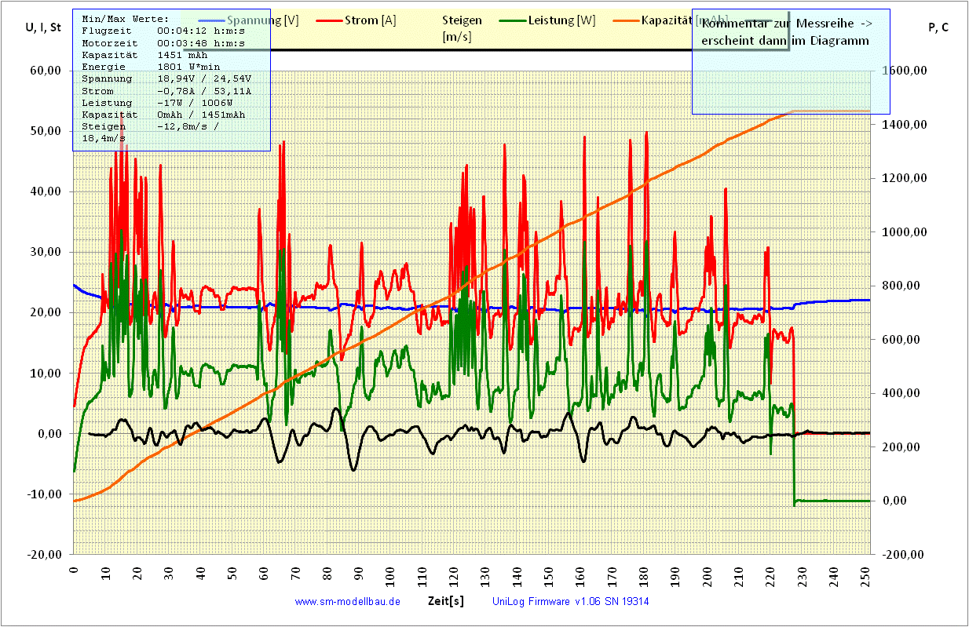Click the Strom [A] legend entry
Image resolution: width=969 pixels, height=627 pixels.
coord(357,20)
